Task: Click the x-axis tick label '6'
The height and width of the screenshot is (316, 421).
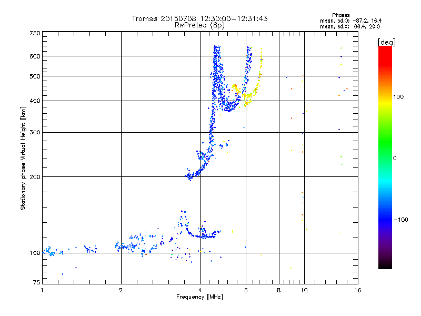Action: pos(246,290)
